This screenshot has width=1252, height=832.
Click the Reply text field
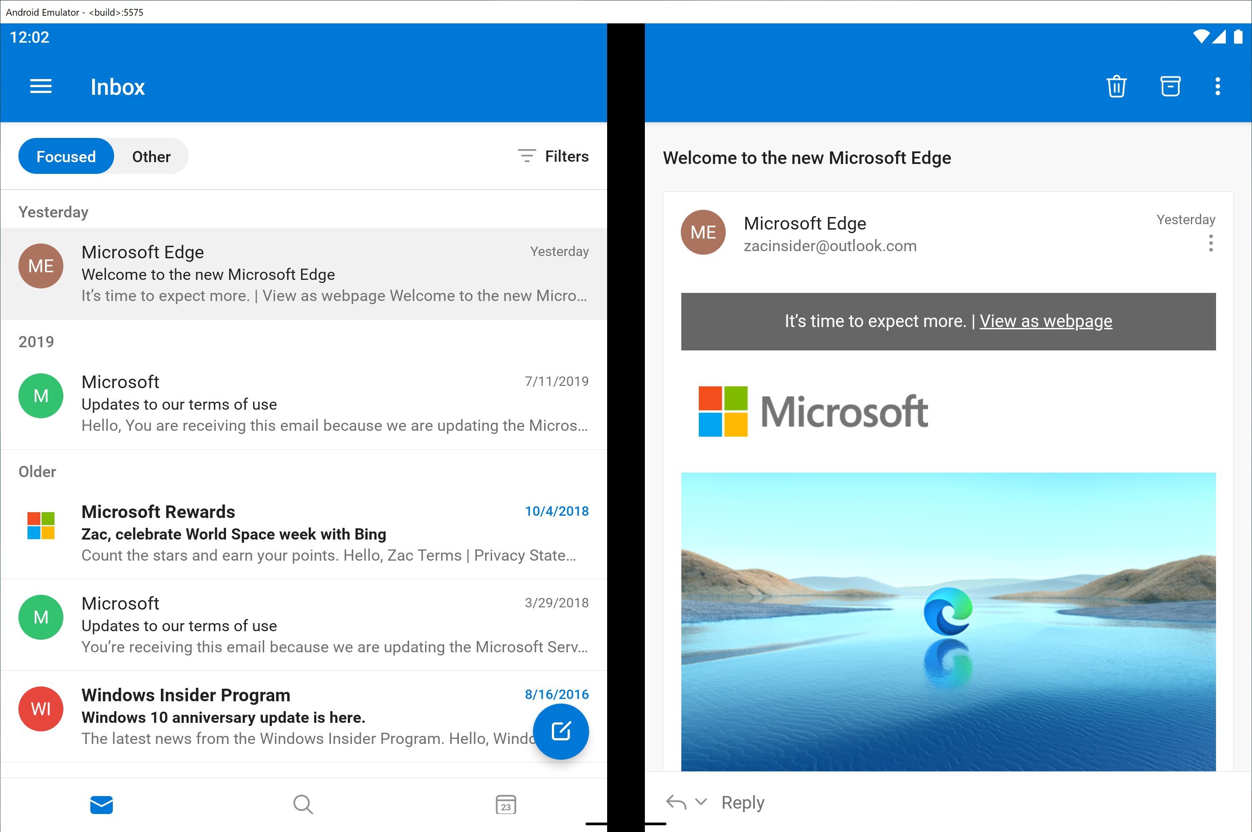click(x=742, y=802)
